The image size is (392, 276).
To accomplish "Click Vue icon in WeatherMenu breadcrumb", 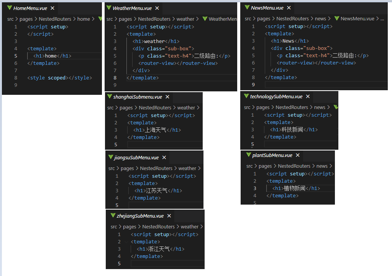I will (205, 19).
